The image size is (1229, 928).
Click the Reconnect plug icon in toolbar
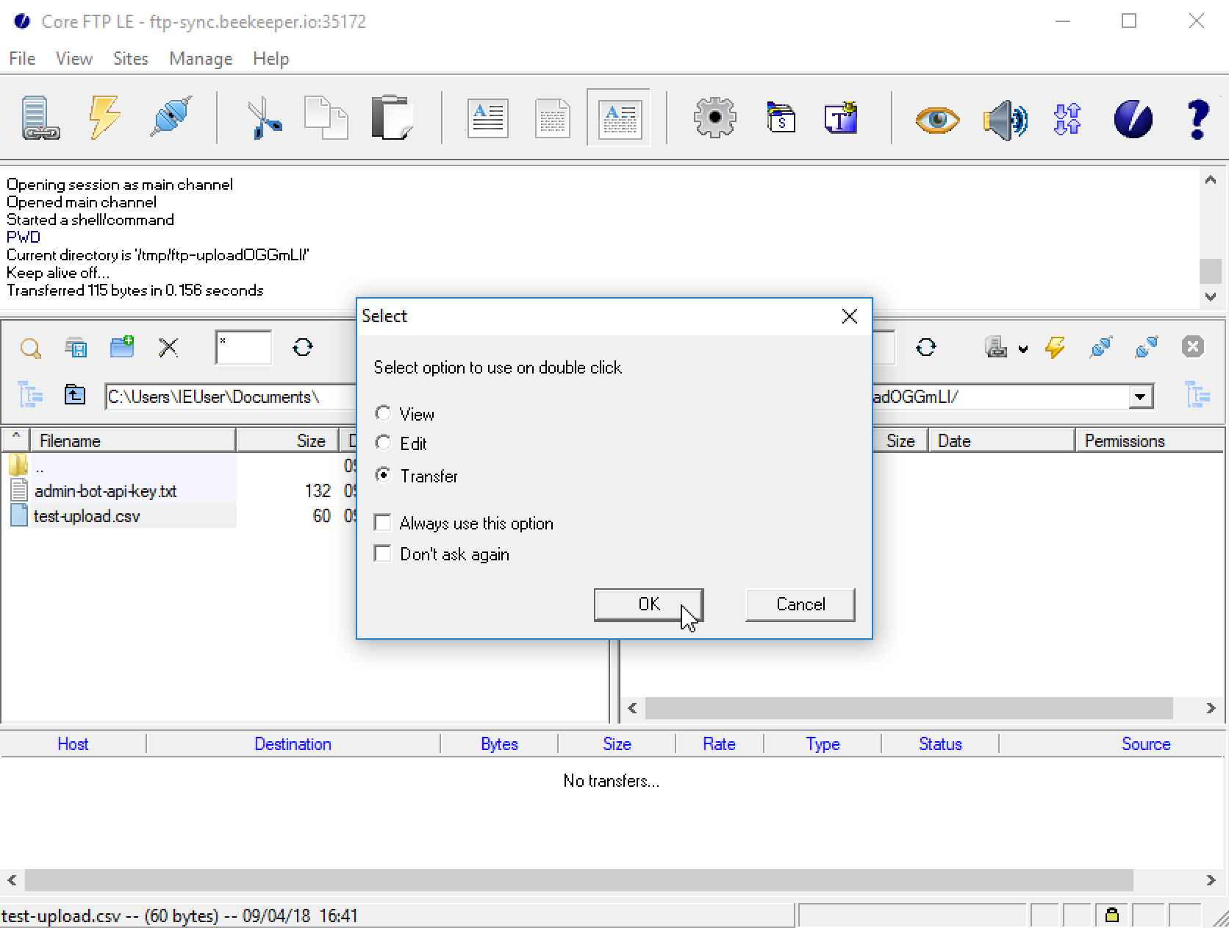coord(171,118)
